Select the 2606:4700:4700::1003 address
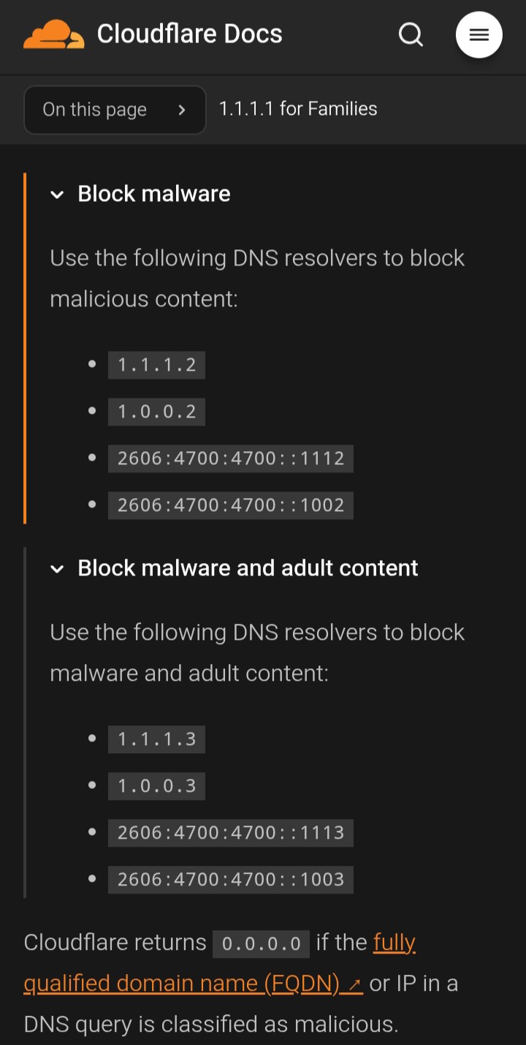Screen dimensions: 526x1045 tap(231, 880)
